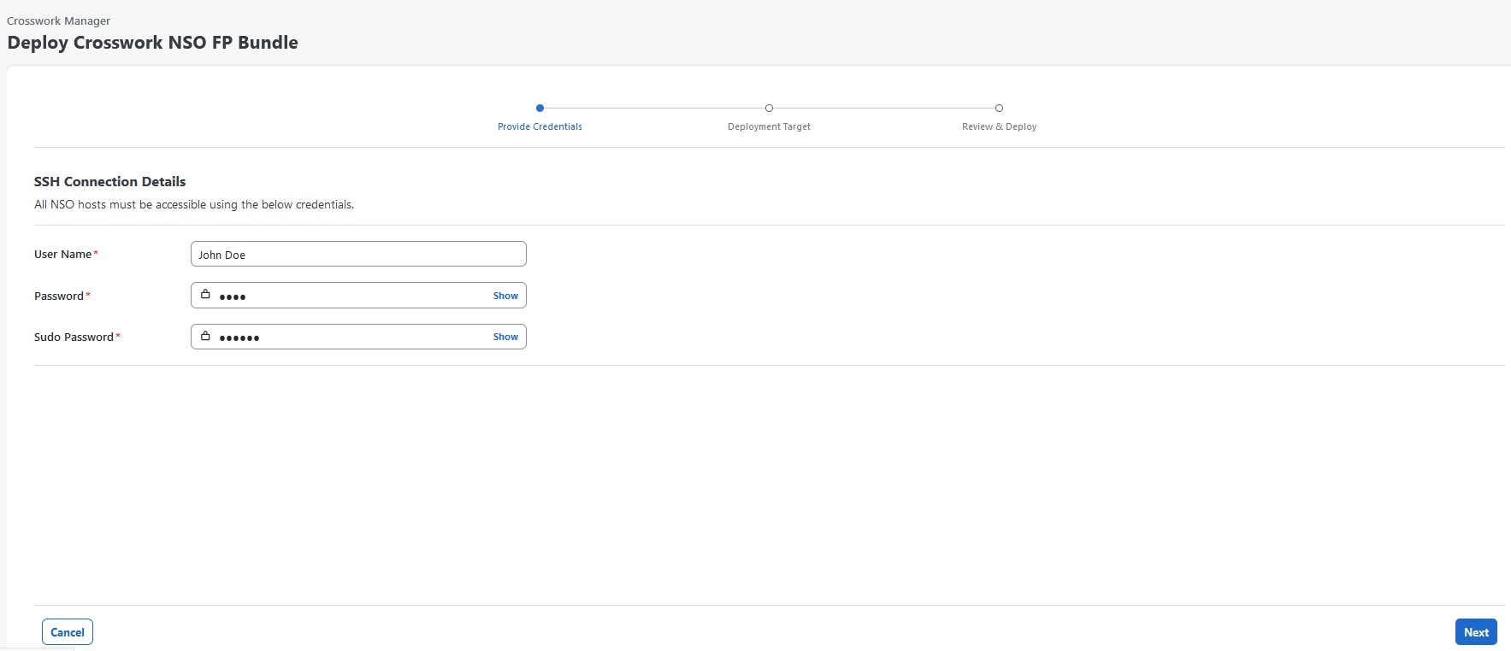This screenshot has height=651, width=1511.
Task: Click the Sudo Password label
Action: pyautogui.click(x=74, y=337)
